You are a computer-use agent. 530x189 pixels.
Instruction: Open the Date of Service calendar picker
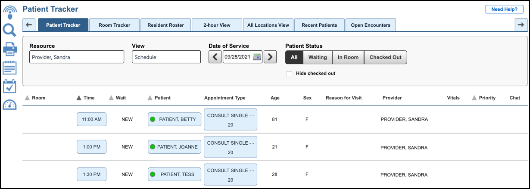[257, 57]
